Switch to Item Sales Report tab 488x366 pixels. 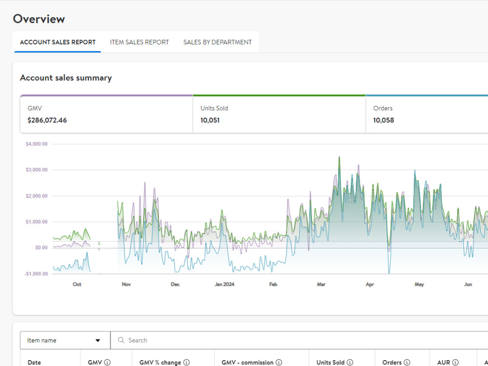139,42
